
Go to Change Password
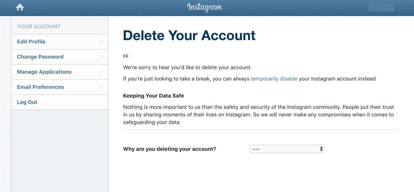60,57
